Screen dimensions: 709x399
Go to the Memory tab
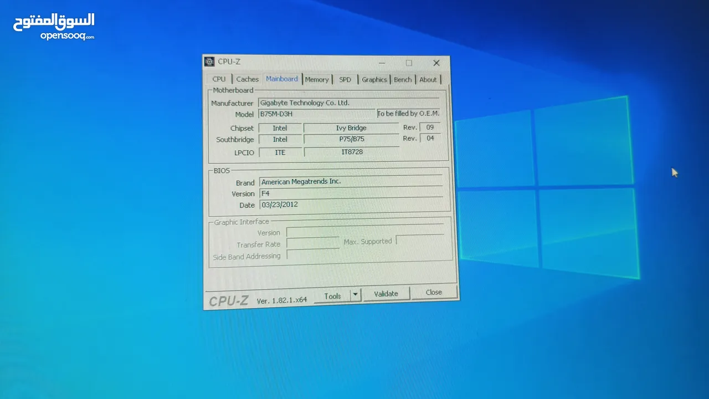[317, 80]
